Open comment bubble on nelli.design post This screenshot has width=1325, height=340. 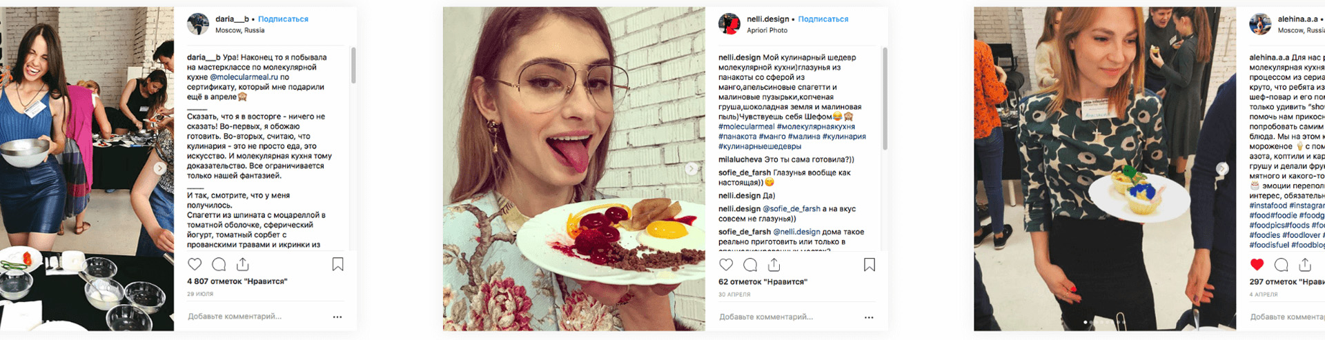[x=750, y=265]
